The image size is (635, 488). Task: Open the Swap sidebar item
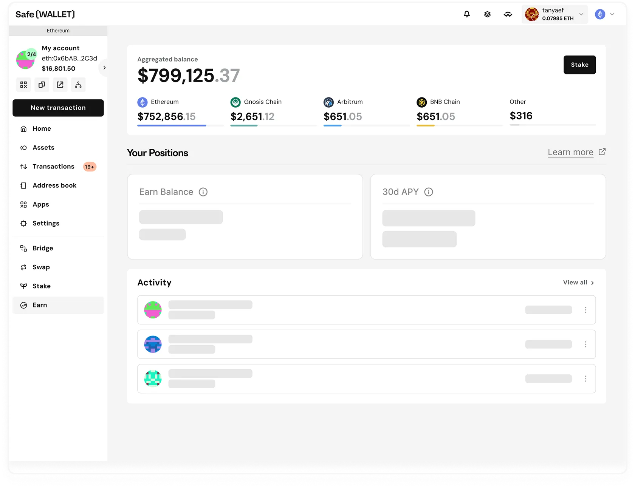click(x=41, y=267)
